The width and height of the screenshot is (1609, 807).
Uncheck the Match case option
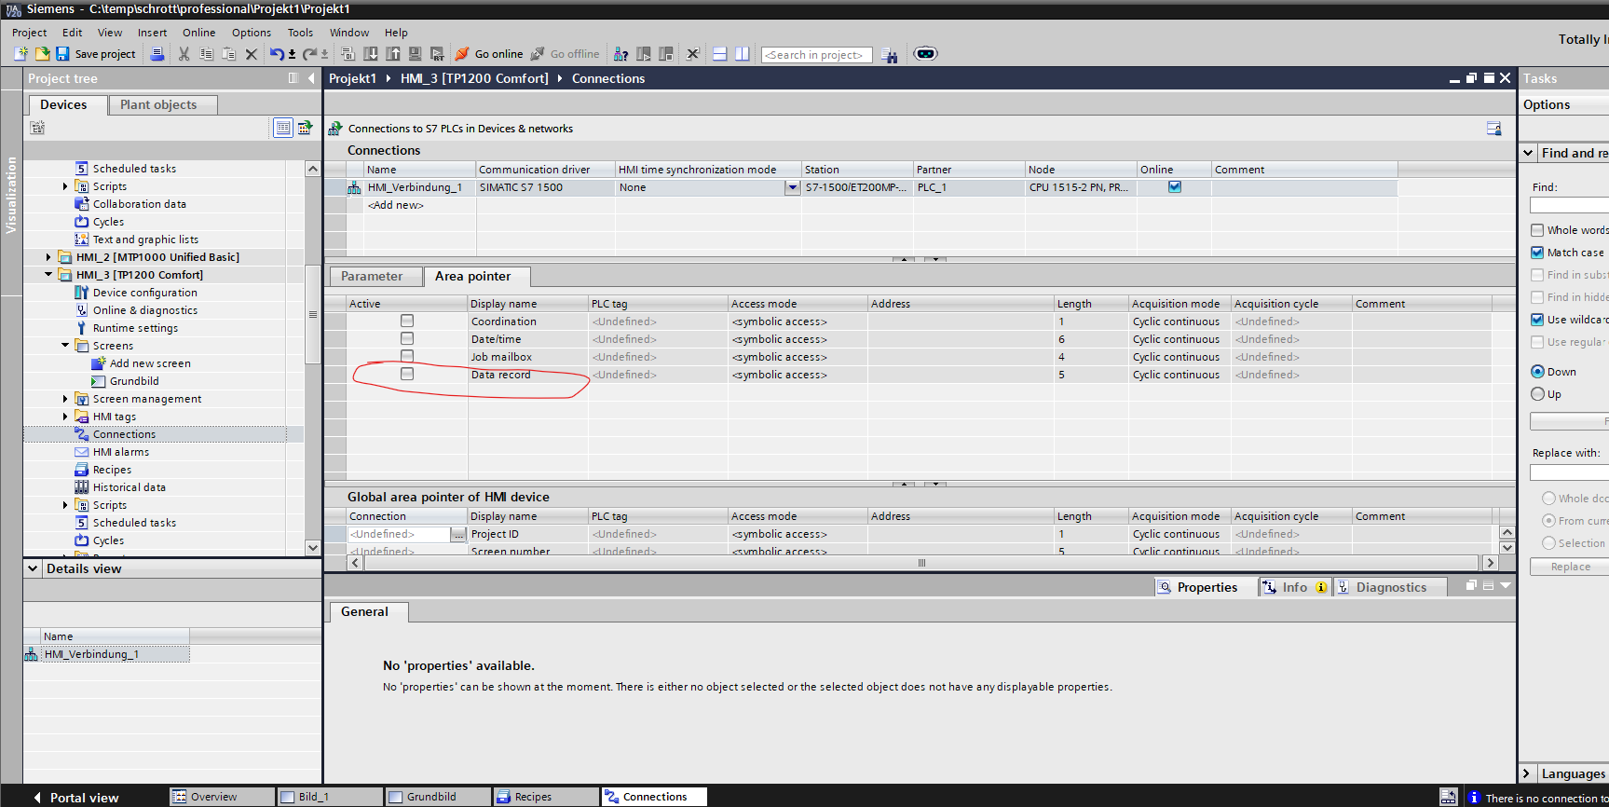[1537, 253]
